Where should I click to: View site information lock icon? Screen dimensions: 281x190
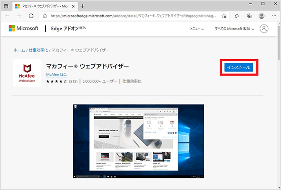click(x=45, y=16)
